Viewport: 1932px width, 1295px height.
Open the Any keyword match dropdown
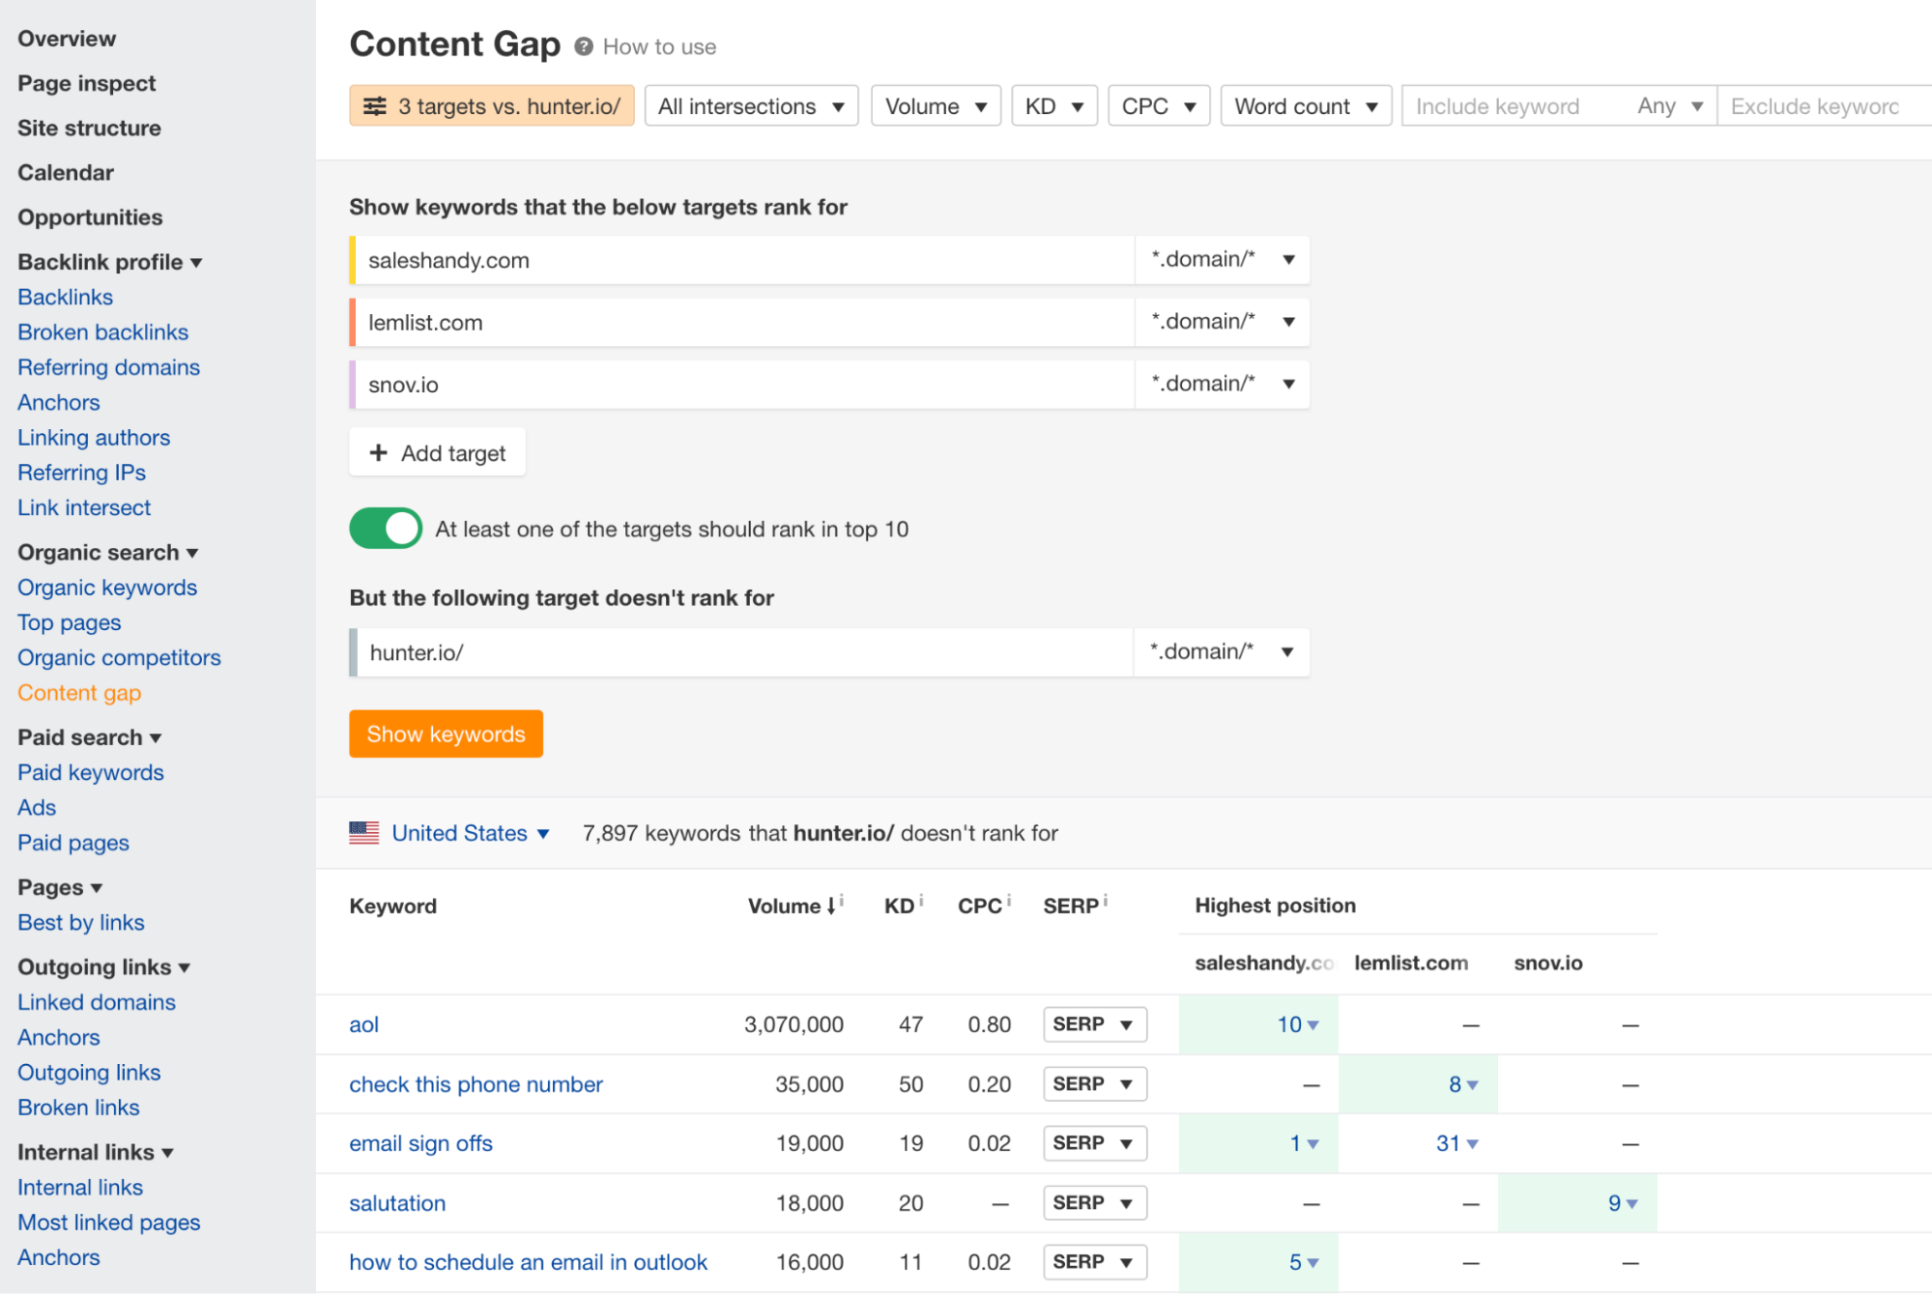(x=1669, y=106)
